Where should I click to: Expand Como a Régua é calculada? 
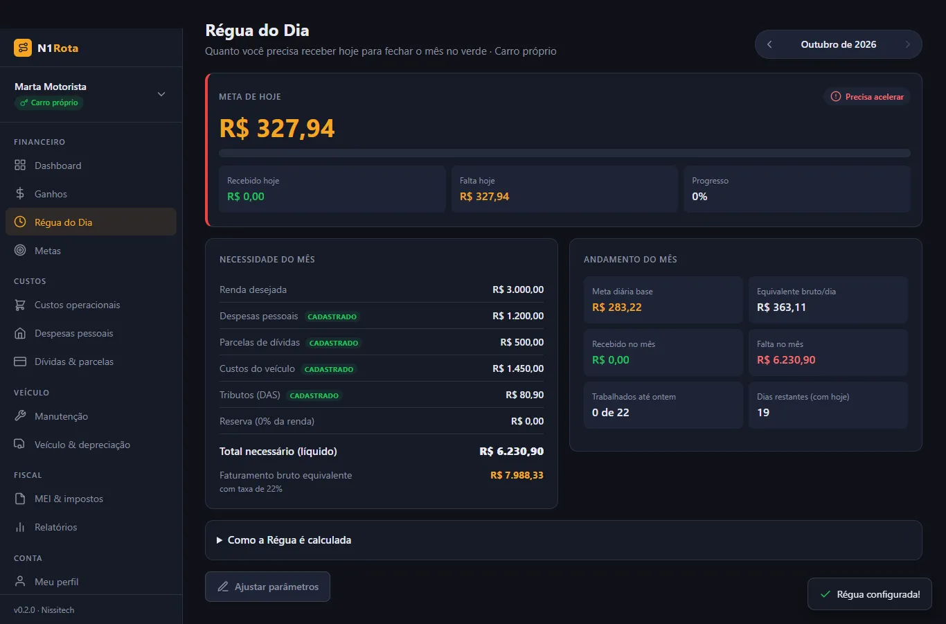tap(563, 540)
